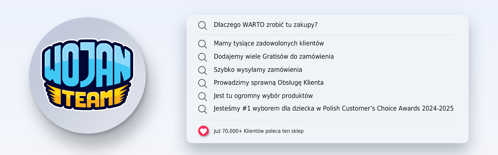The image size is (498, 155).
Task: Select 'Dodajemy wiele Gratisów do zamówienia' suggestion
Action: point(274,57)
